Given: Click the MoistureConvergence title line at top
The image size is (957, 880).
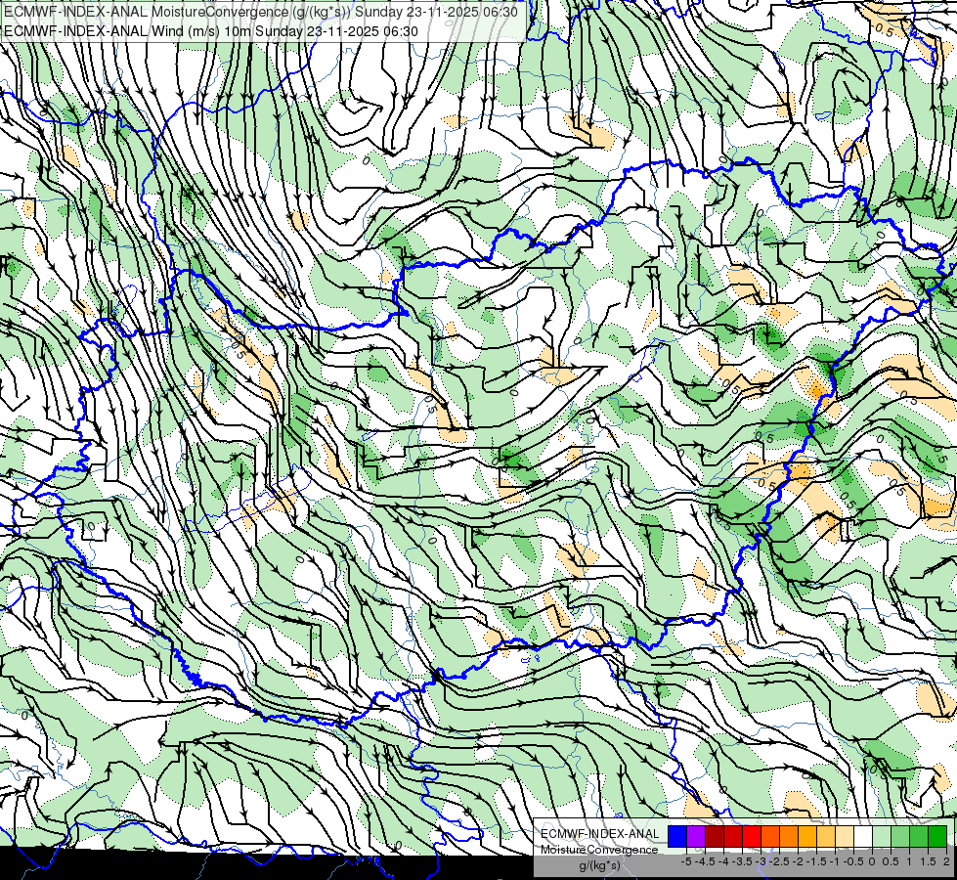Looking at the screenshot, I should point(261,12).
